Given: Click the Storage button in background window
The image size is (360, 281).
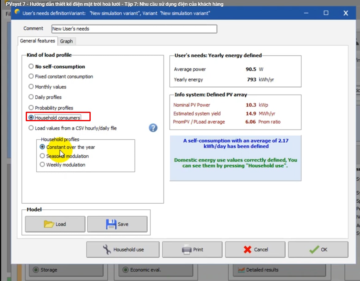Looking at the screenshot, I should pos(66,270).
